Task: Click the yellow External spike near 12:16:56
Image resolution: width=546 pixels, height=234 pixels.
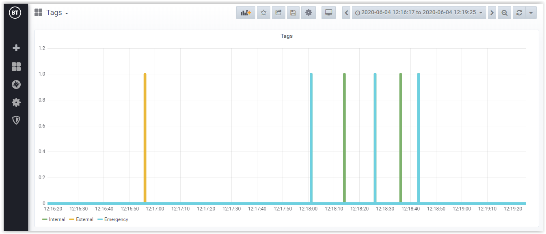Action: (145, 138)
